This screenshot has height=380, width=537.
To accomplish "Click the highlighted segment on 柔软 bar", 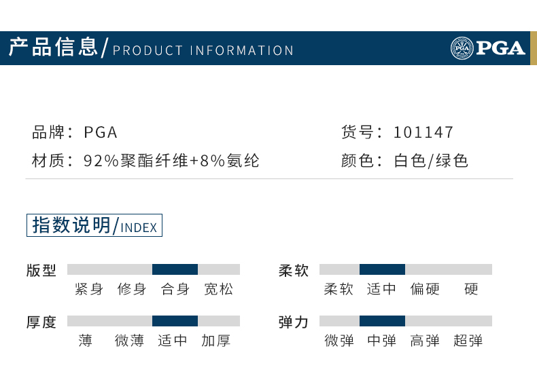I will click(x=382, y=269).
